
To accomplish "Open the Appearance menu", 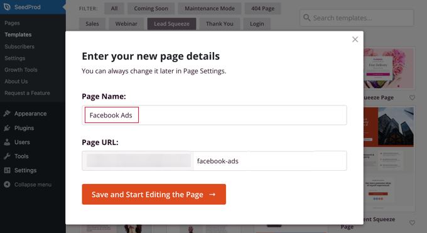I will point(31,114).
